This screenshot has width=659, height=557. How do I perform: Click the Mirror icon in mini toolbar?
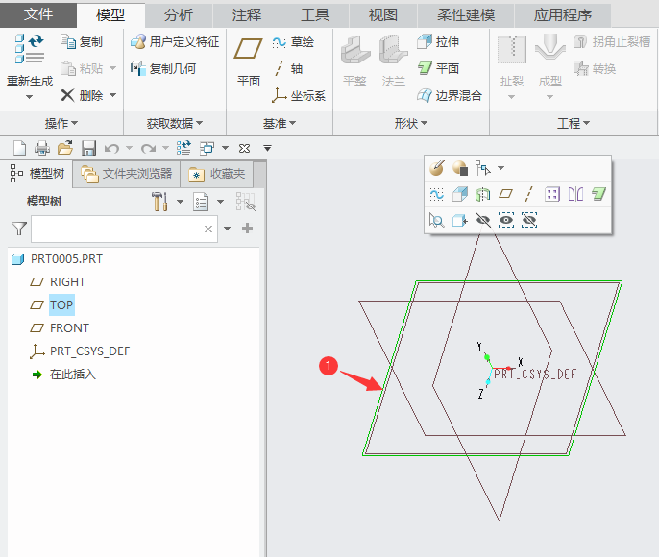575,194
